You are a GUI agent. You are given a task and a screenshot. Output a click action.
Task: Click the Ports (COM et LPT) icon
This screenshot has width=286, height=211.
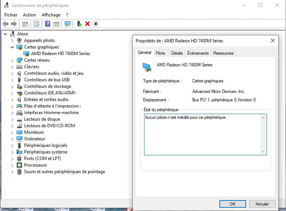(x=19, y=159)
